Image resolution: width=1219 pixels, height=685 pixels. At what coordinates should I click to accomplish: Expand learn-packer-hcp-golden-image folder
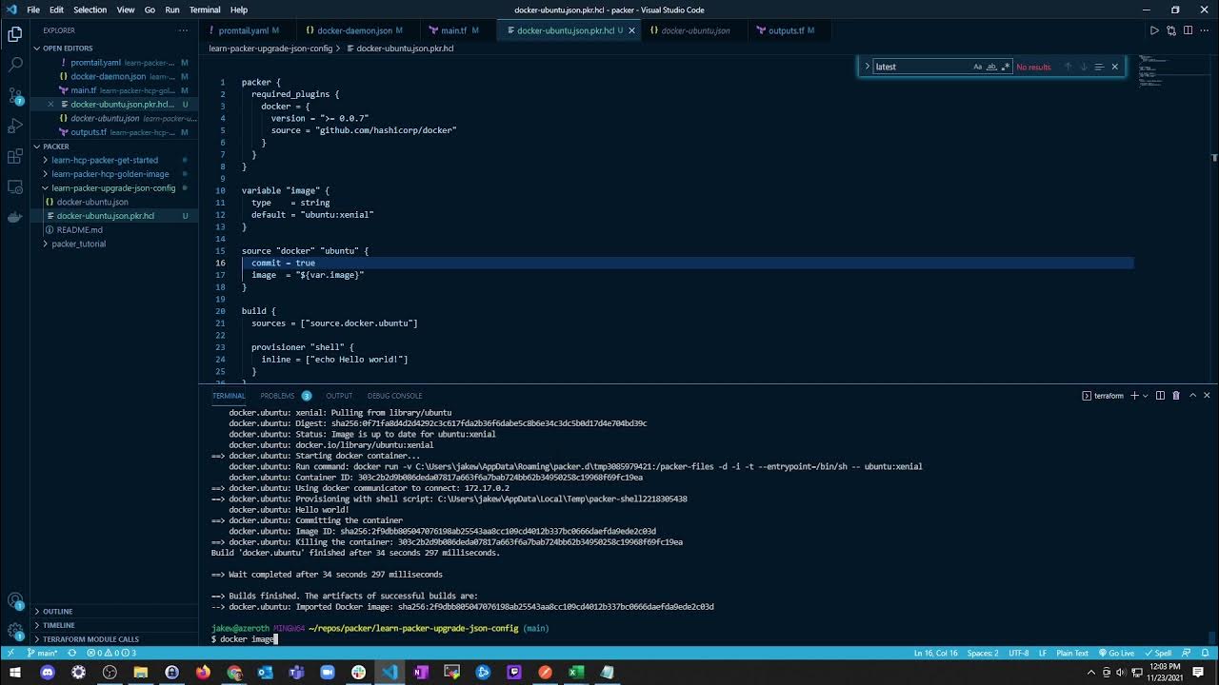click(x=110, y=174)
